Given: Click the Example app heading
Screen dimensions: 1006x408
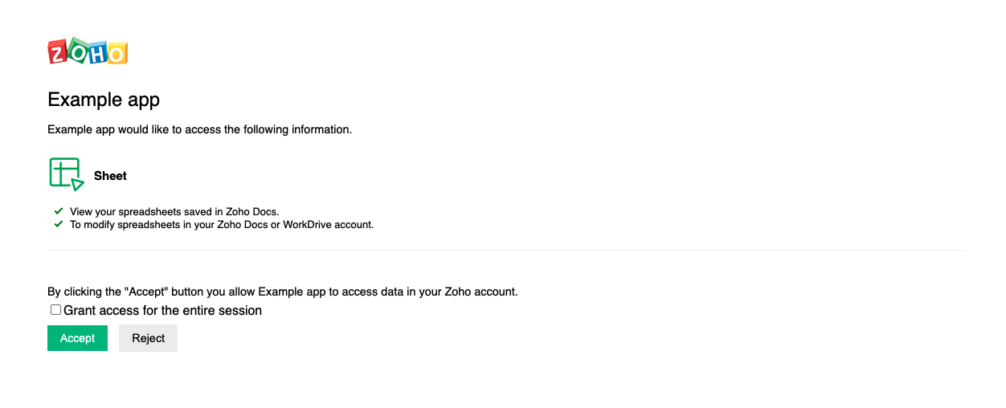Looking at the screenshot, I should 104,100.
